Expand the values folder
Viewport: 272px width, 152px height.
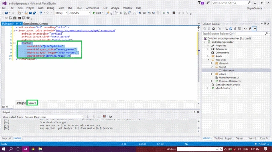click(x=211, y=74)
